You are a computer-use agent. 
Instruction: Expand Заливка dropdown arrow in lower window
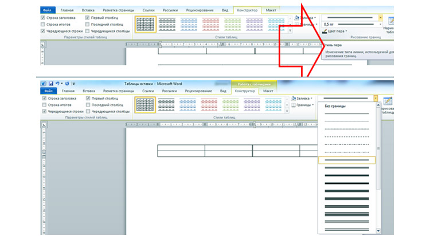[x=311, y=99]
